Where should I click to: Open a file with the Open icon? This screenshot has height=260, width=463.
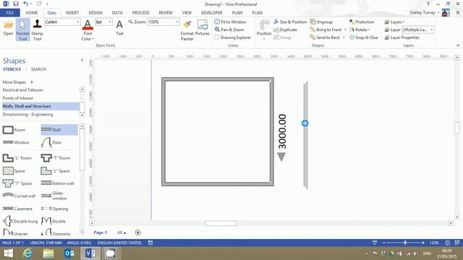point(8,28)
